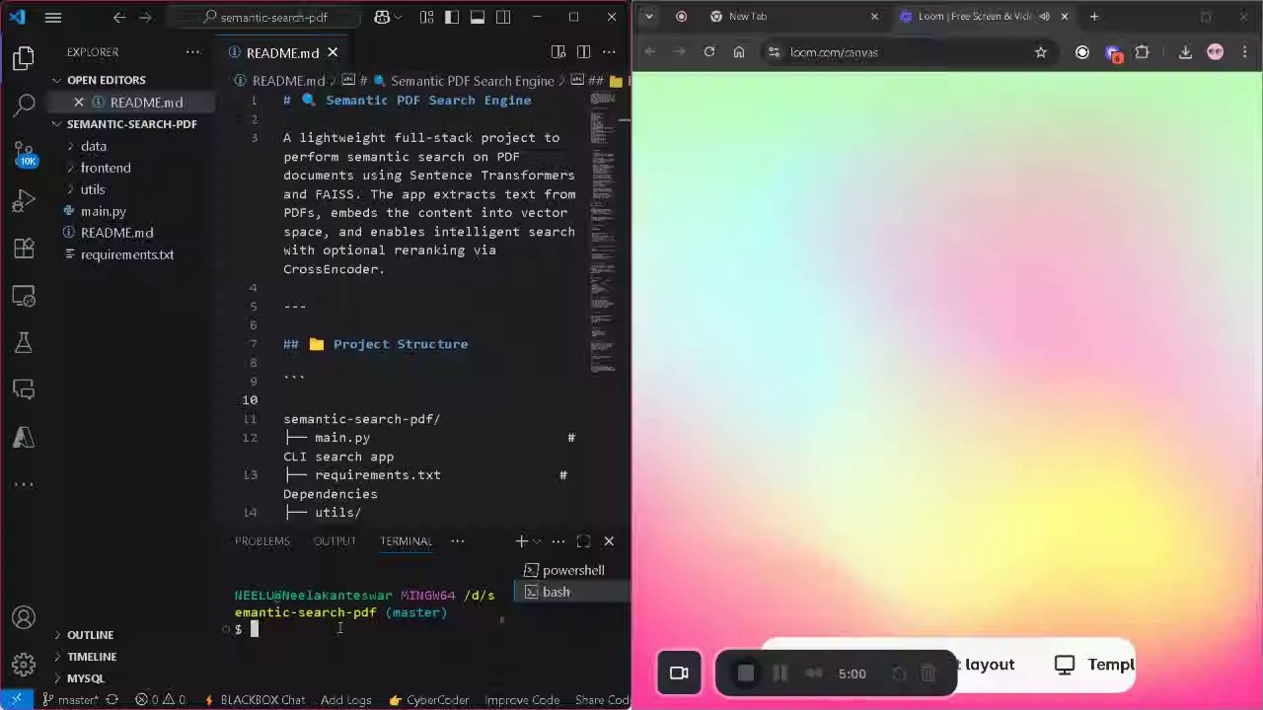The height and width of the screenshot is (710, 1263).
Task: Select the TERMINAL panel tab
Action: pos(406,541)
